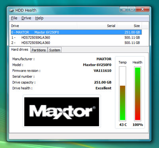This screenshot has height=148, width=159.
Task: Click the Manufacturer value MAXTOR
Action: pos(104,59)
